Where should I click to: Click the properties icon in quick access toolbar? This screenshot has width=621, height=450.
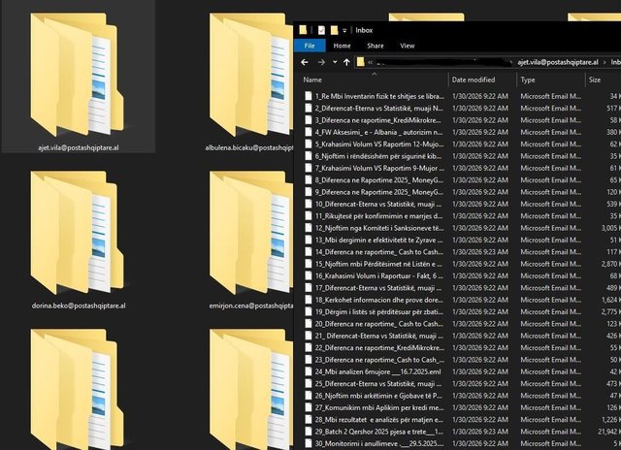pyautogui.click(x=321, y=29)
